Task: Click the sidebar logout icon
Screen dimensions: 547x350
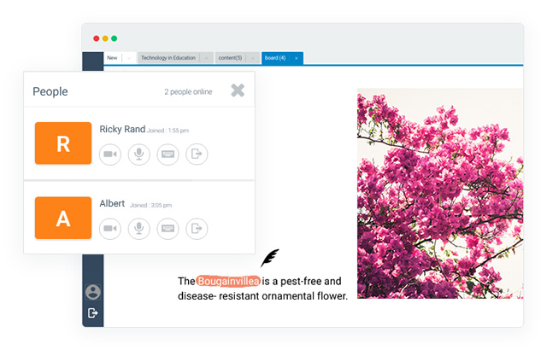Action: point(92,313)
